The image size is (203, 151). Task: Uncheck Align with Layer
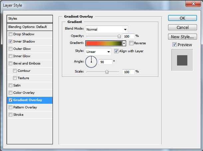pos(116,51)
